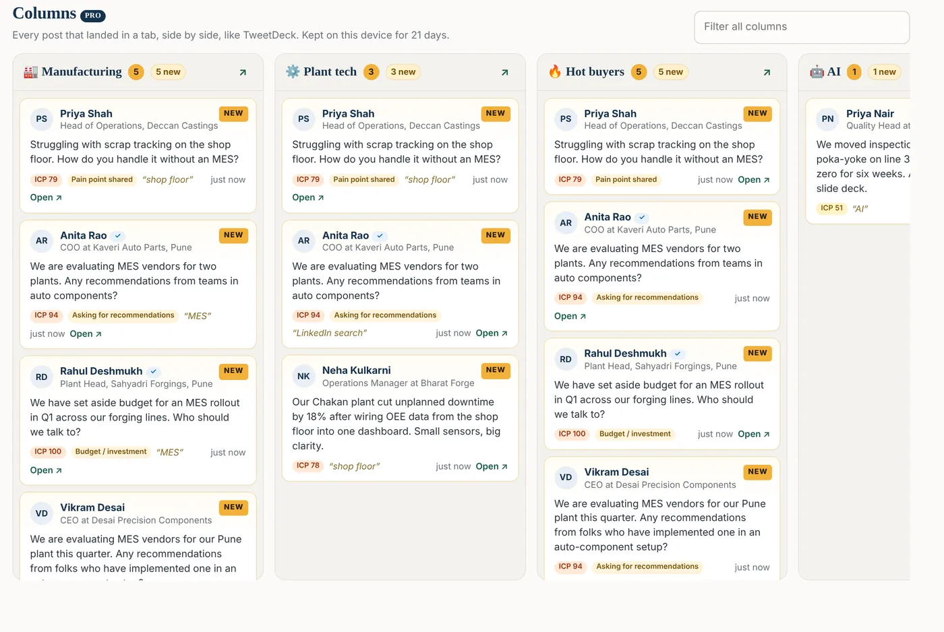Click the NEW badge on Neha Kulkarni's card
Screen dimensions: 944x632
[x=496, y=370]
